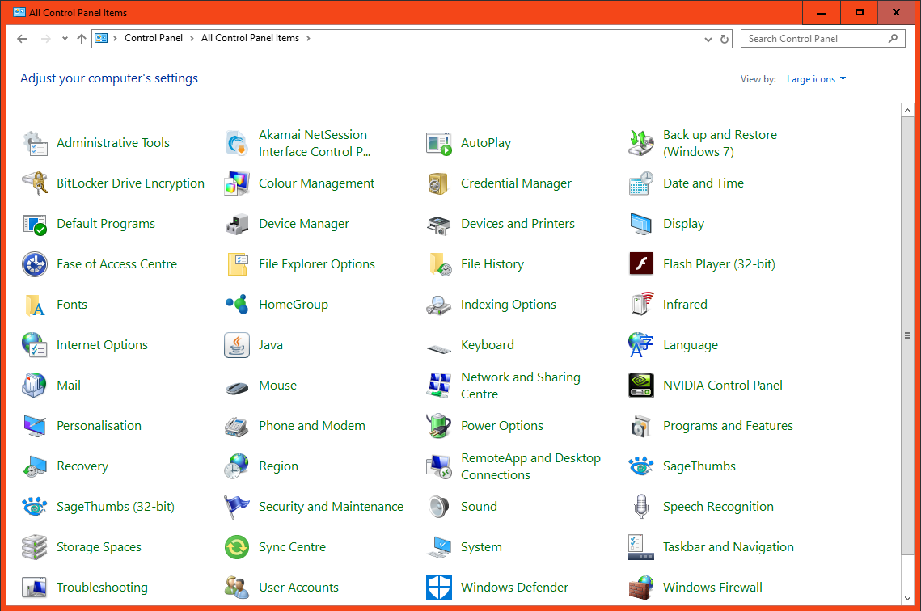Open the Infrared icon
This screenshot has height=611, width=921.
pos(641,305)
